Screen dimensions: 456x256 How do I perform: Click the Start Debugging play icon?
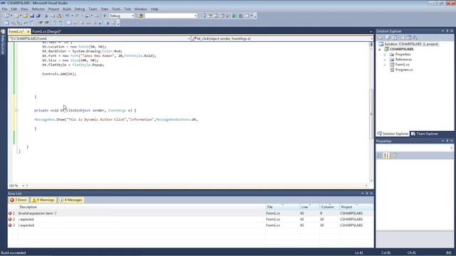(105, 16)
